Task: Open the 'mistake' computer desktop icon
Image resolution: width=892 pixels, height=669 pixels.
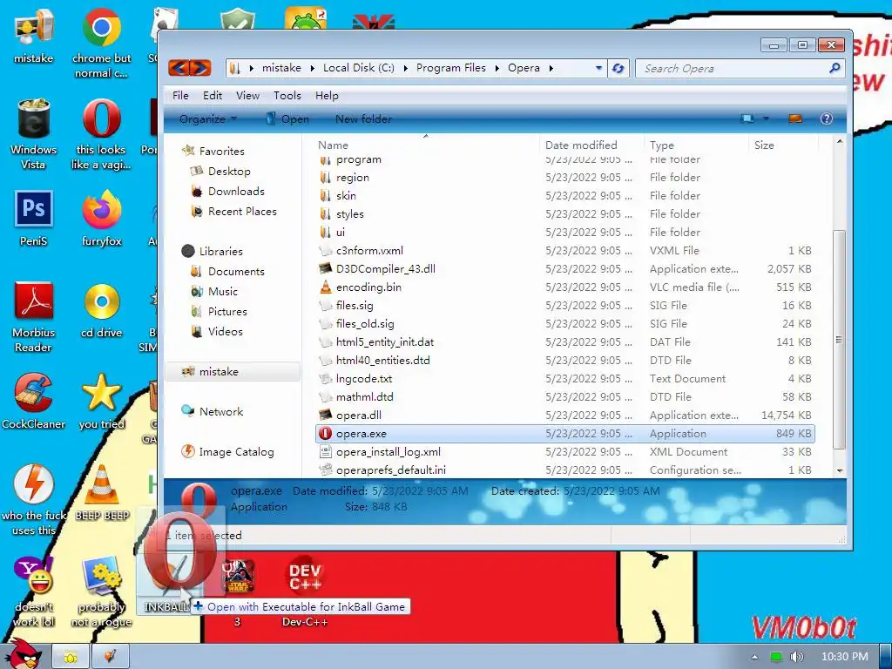Action: (x=34, y=35)
